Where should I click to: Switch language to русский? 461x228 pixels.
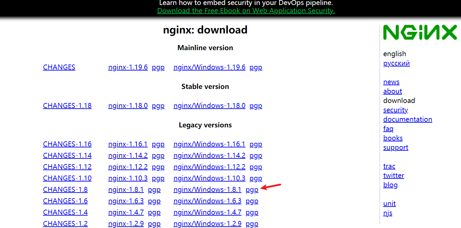[396, 63]
